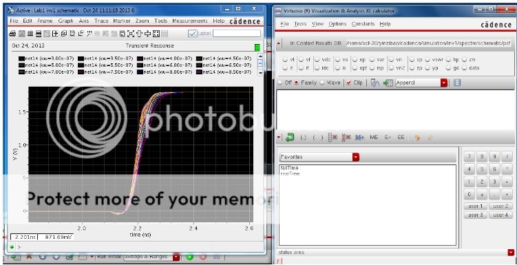Click the plot waveform icon beside Clip
Viewport: 517px width, 265px height.
pos(375,83)
